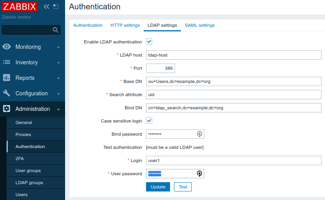Open the Configuration menu label

click(31, 93)
